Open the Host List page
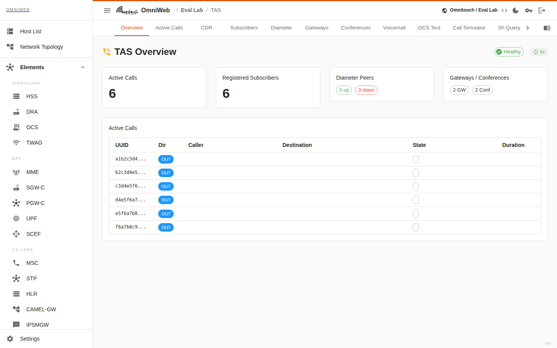Screen dimensions: 557x348 pyautogui.click(x=46, y=31)
